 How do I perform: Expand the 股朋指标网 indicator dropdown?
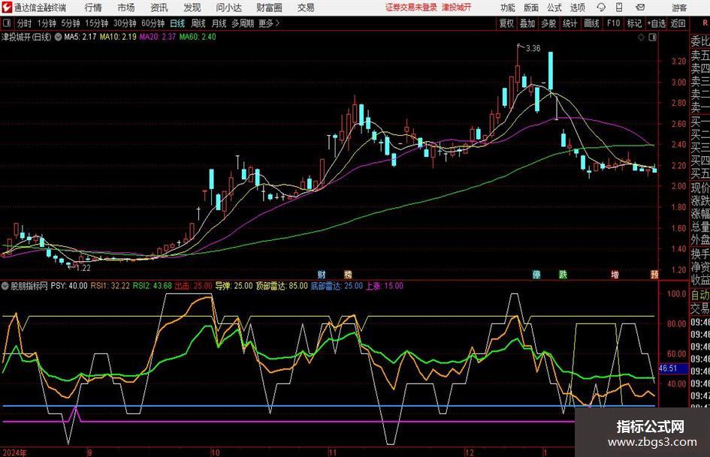tap(5, 286)
